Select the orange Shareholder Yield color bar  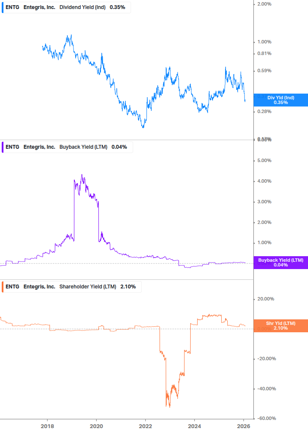click(3, 287)
